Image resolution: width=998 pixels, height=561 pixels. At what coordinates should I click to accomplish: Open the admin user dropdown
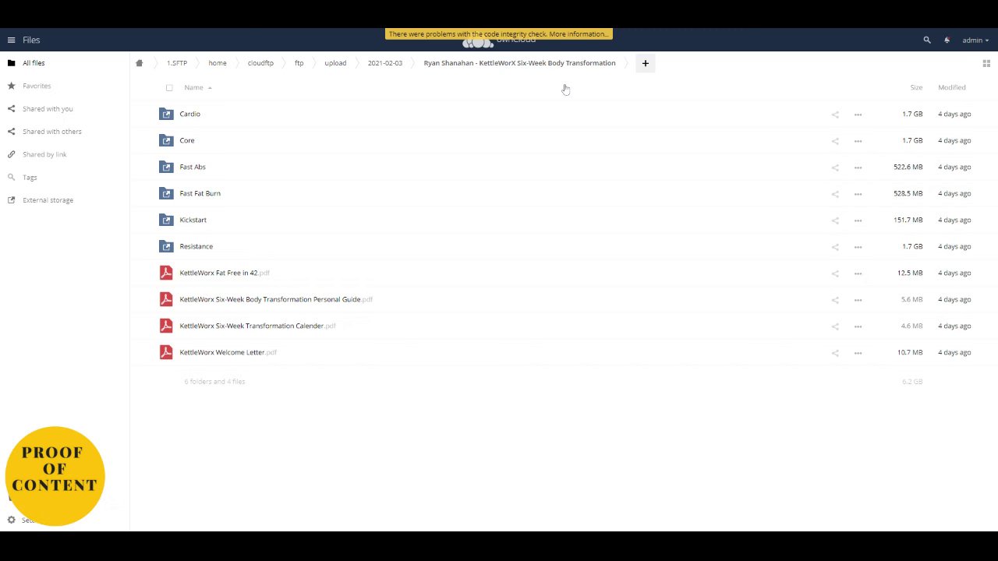(975, 40)
